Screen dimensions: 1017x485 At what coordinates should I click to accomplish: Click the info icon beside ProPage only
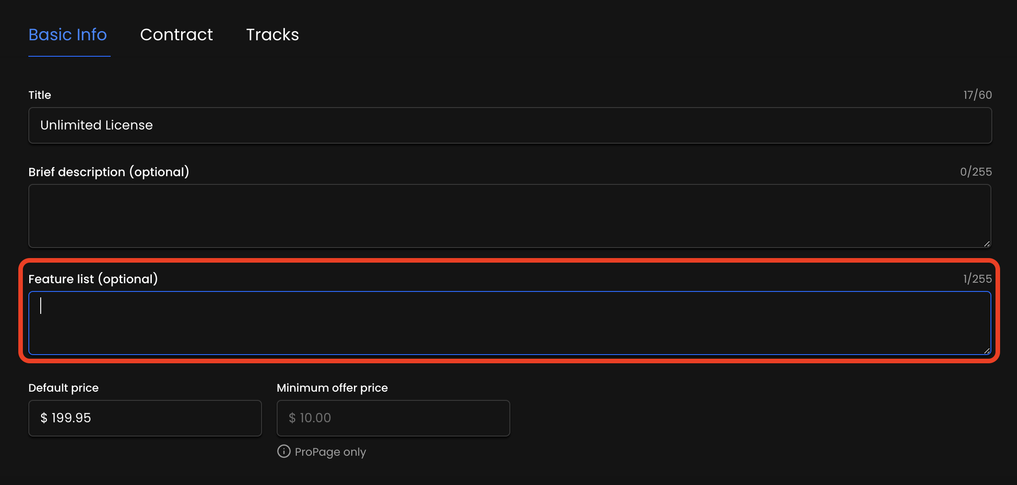(x=284, y=451)
